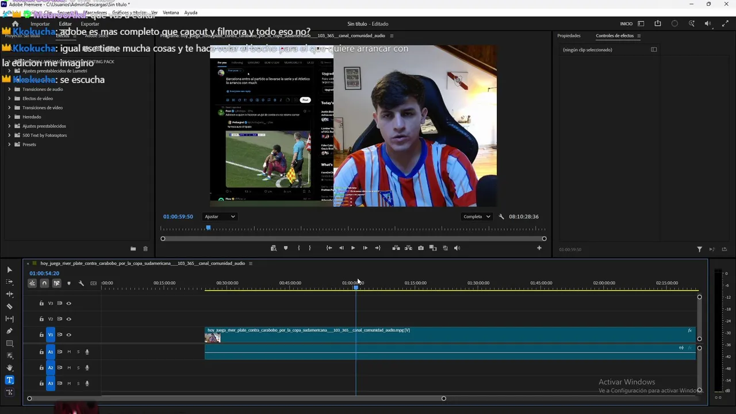Toggle linked selection in timeline

pyautogui.click(x=56, y=283)
